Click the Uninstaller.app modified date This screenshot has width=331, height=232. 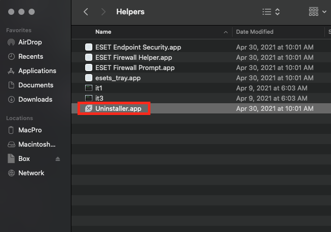pos(274,108)
